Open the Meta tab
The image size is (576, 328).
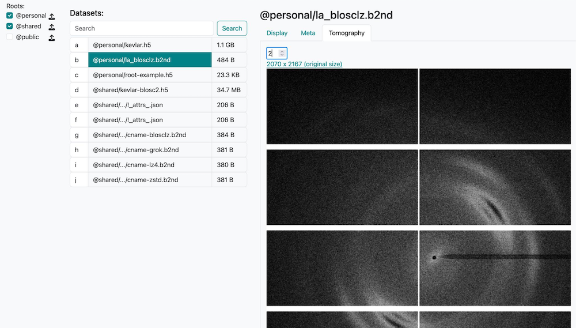[x=308, y=33]
